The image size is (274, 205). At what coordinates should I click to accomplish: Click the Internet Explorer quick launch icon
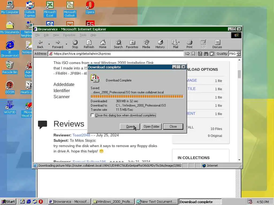pos(29,202)
